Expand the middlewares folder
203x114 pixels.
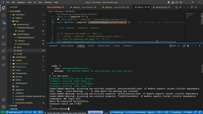point(21,57)
